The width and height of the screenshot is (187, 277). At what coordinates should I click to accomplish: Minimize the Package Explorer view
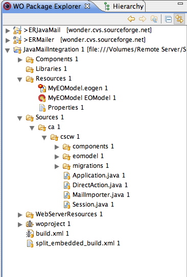click(x=180, y=4)
